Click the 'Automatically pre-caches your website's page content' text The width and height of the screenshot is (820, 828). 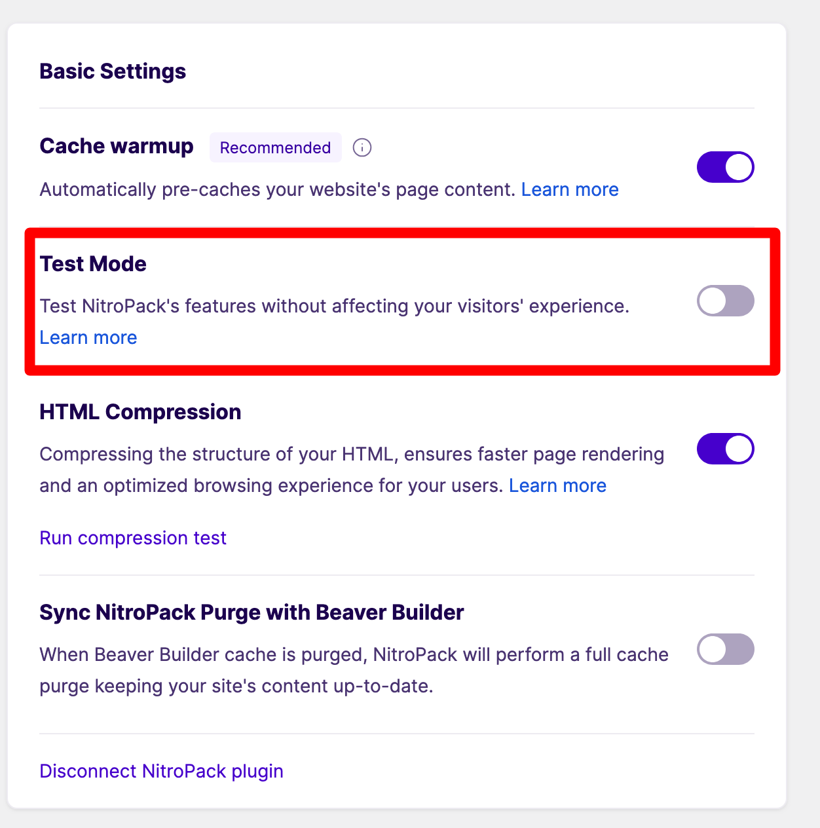click(278, 189)
